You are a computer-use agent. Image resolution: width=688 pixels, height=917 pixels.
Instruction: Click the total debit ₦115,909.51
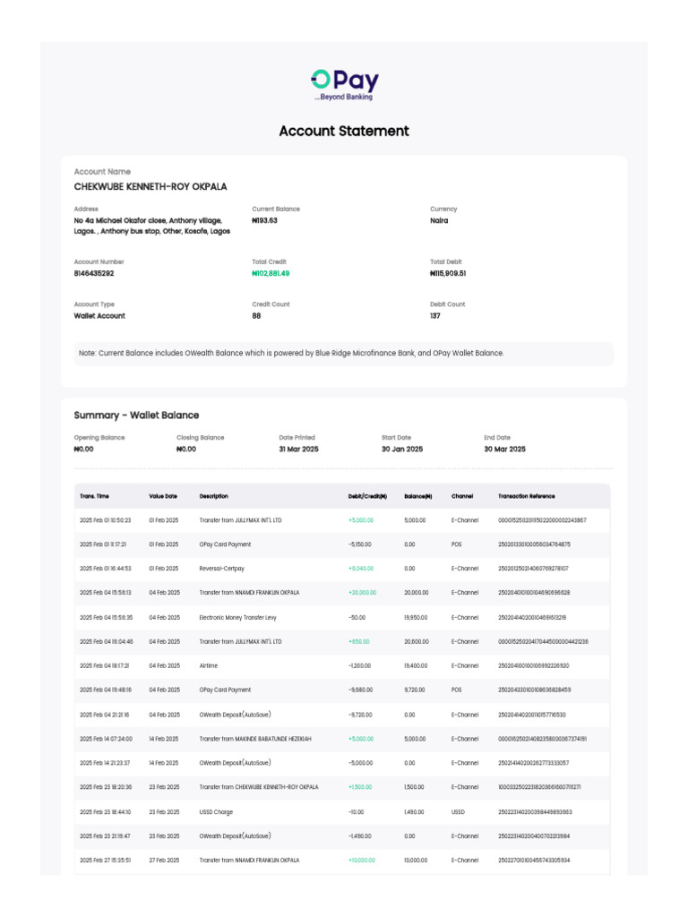[448, 273]
